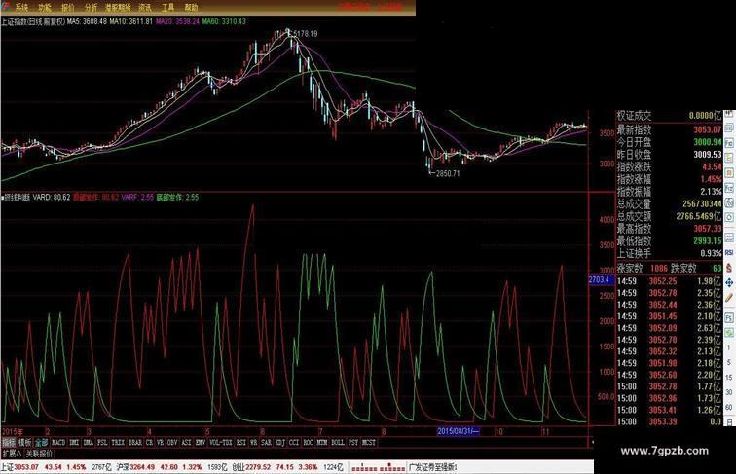Screen dimensions: 736x474
Task: Switch indicator to WR
Action: coord(254,442)
